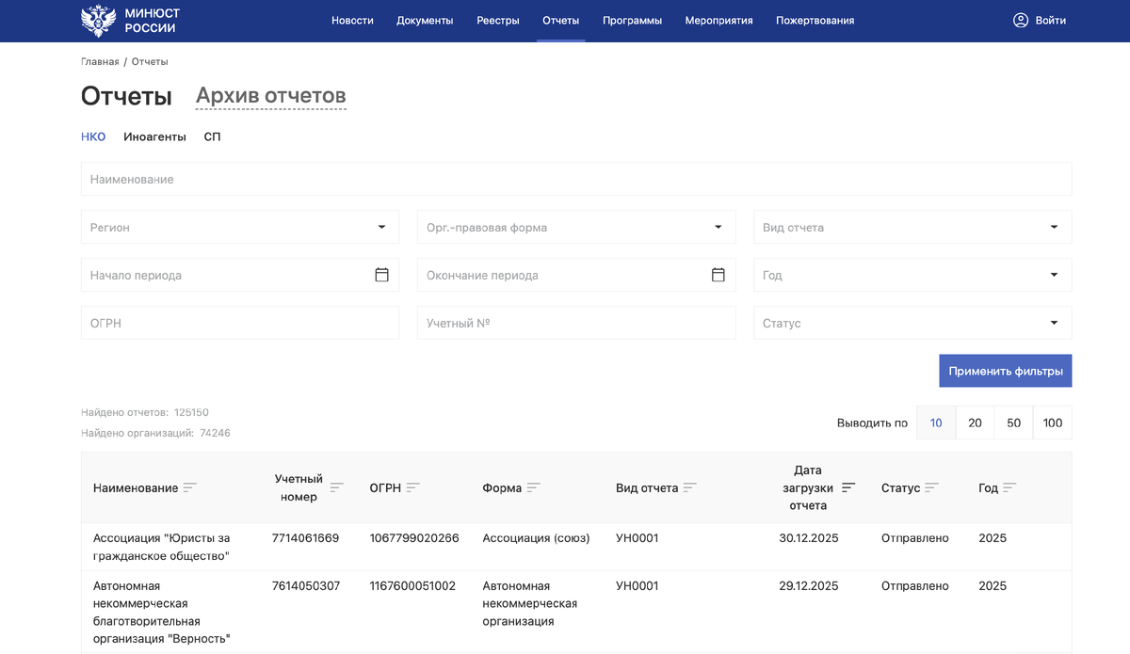Click учетный номер 7714061669
Viewport: 1130px width, 654px height.
305,538
